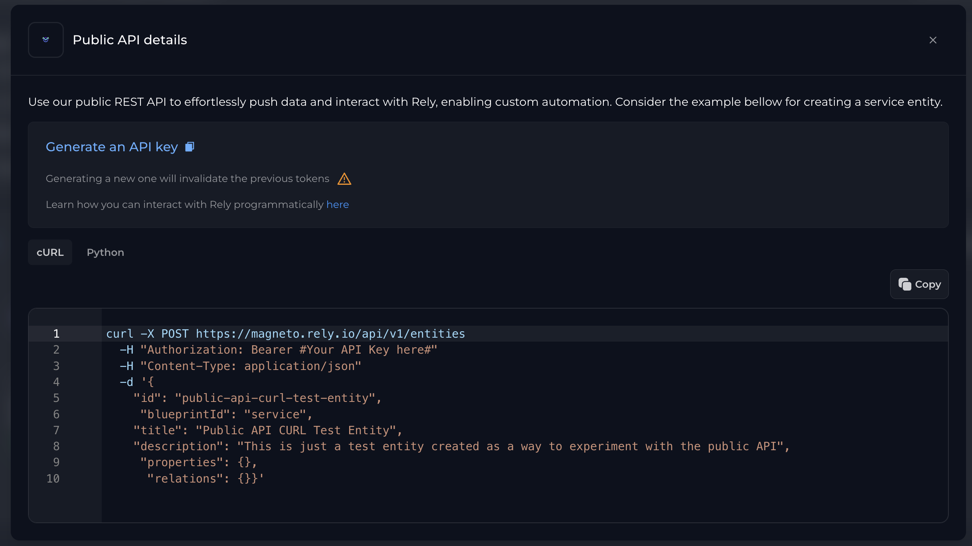Select the cURL tab
972x546 pixels.
[x=50, y=252]
